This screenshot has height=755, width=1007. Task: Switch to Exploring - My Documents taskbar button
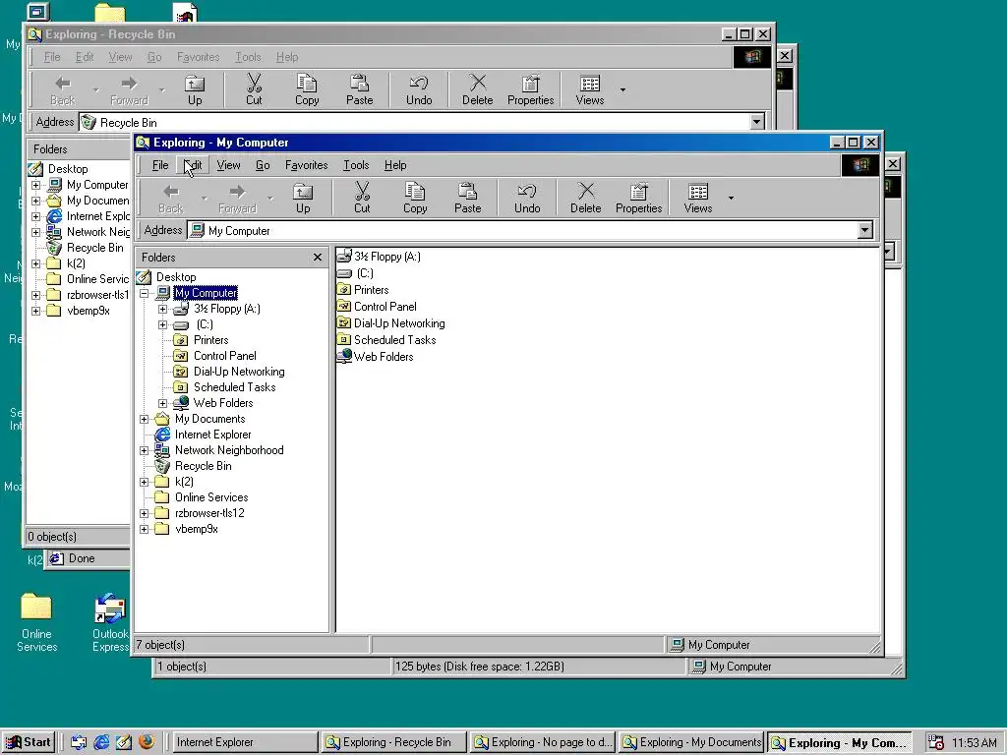point(692,742)
